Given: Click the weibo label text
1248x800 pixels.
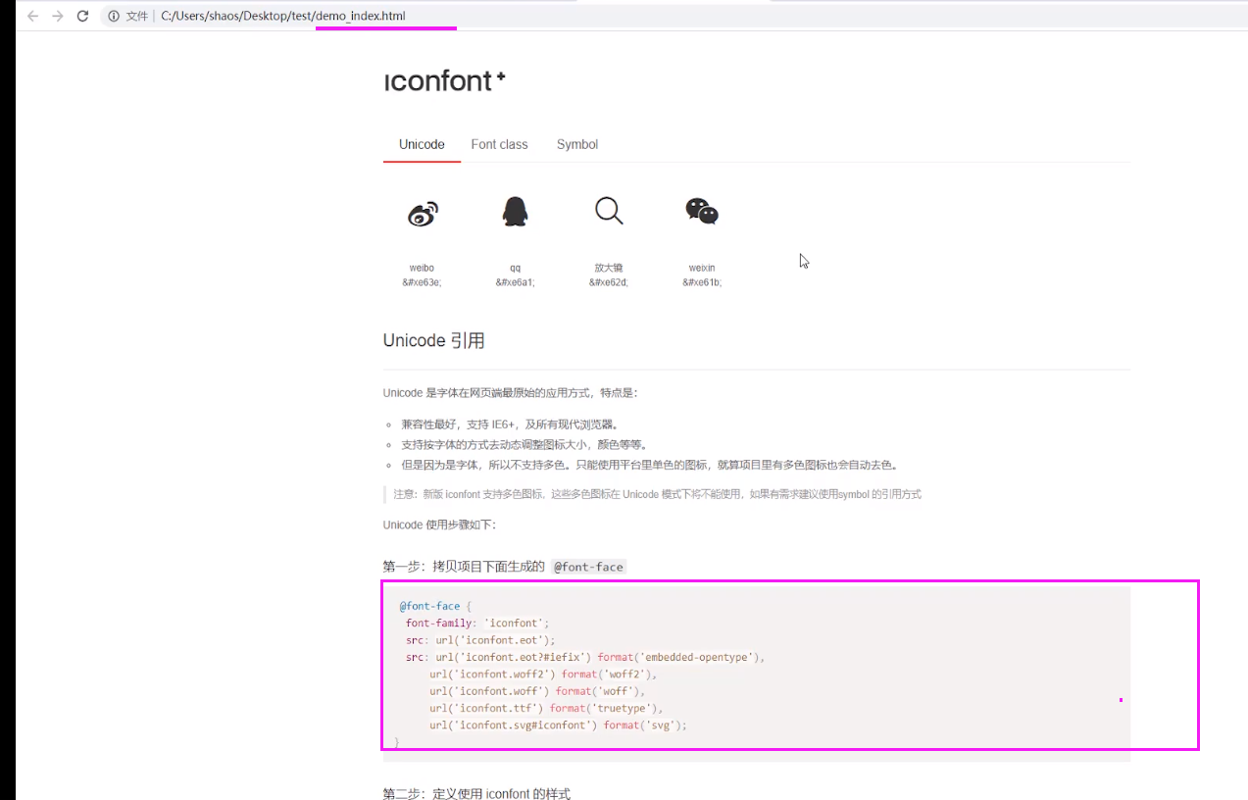Looking at the screenshot, I should coord(422,268).
